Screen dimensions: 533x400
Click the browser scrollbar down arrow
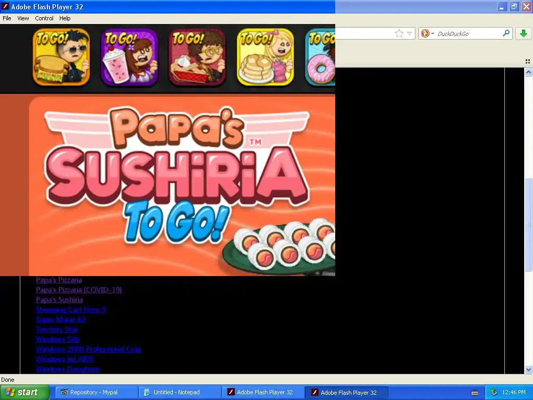point(528,369)
